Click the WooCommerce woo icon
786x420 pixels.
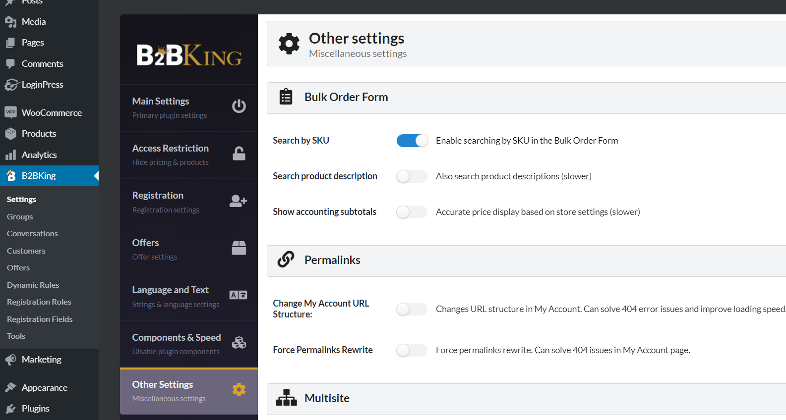pos(10,112)
